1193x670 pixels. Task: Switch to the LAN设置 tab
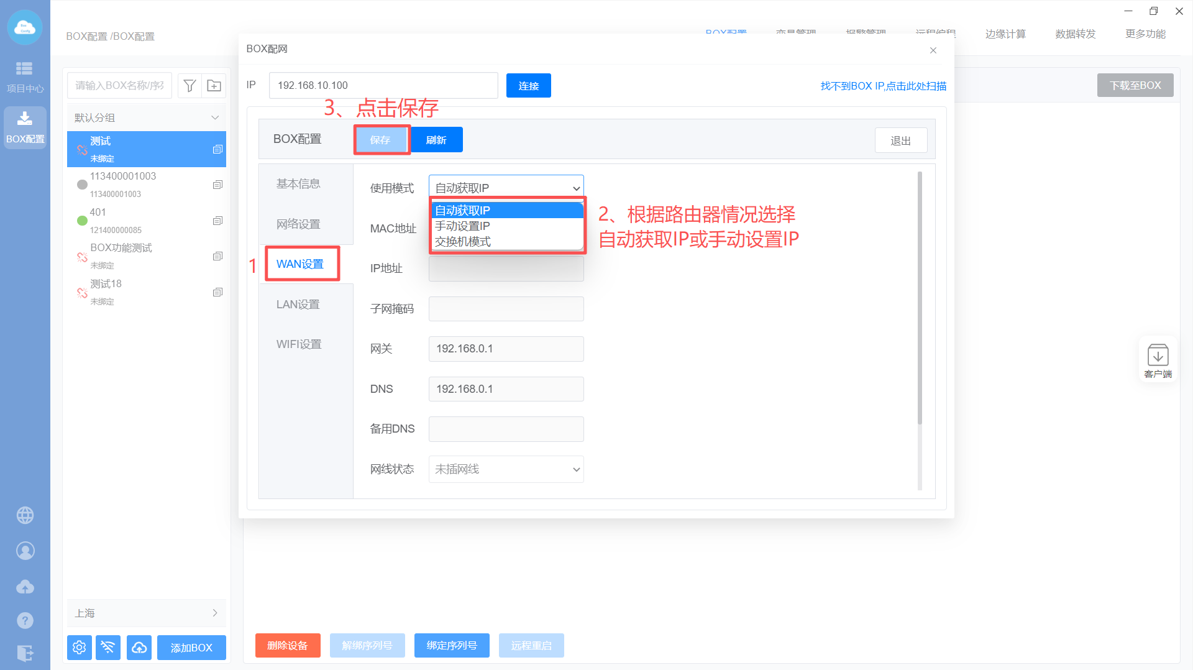pyautogui.click(x=298, y=305)
